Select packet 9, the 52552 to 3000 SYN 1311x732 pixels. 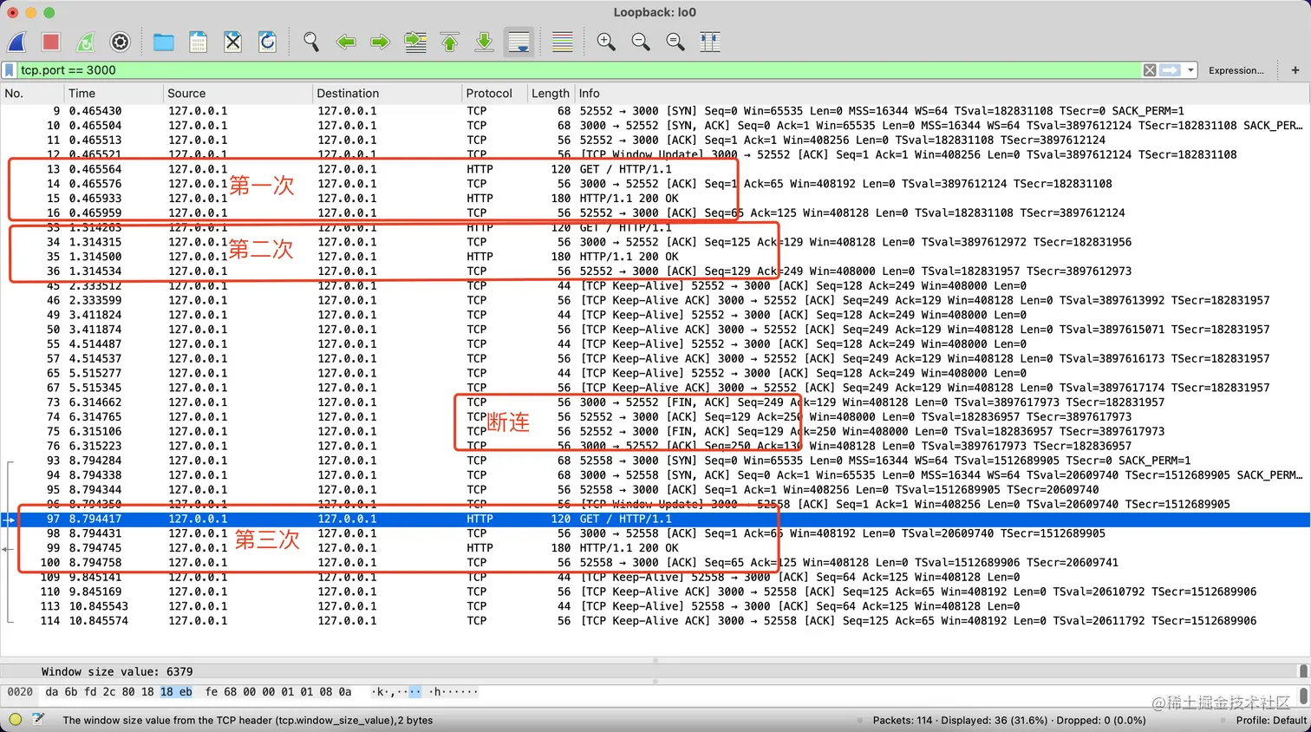(655, 111)
